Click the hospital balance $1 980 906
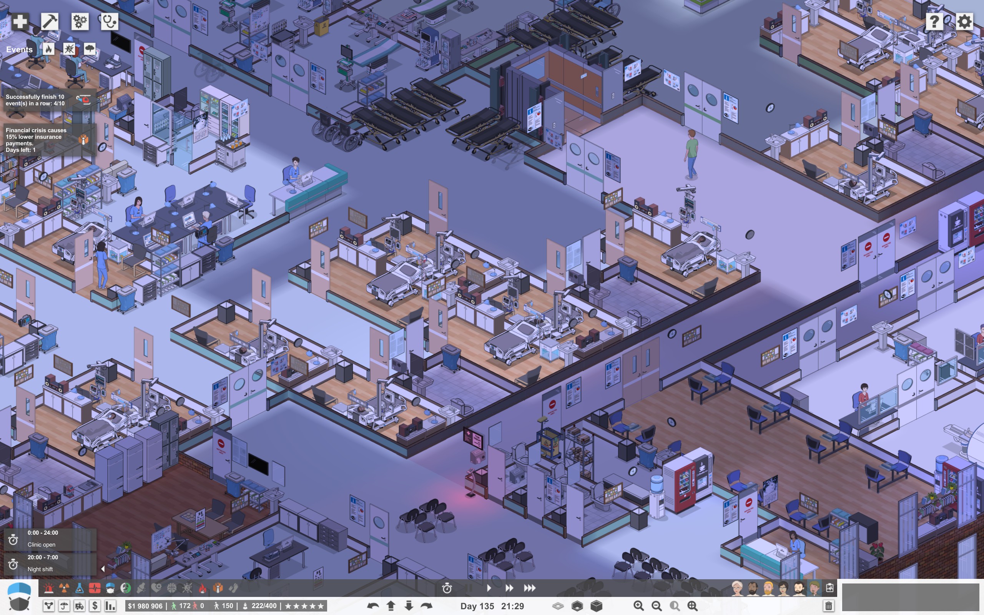Image resolution: width=984 pixels, height=615 pixels. (145, 606)
